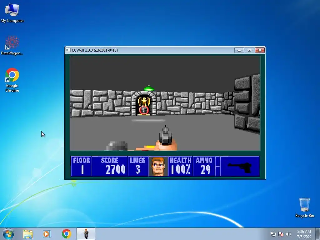Click the BJ face portrait in status bar
Viewport: 320px width, 240px height.
pos(158,166)
